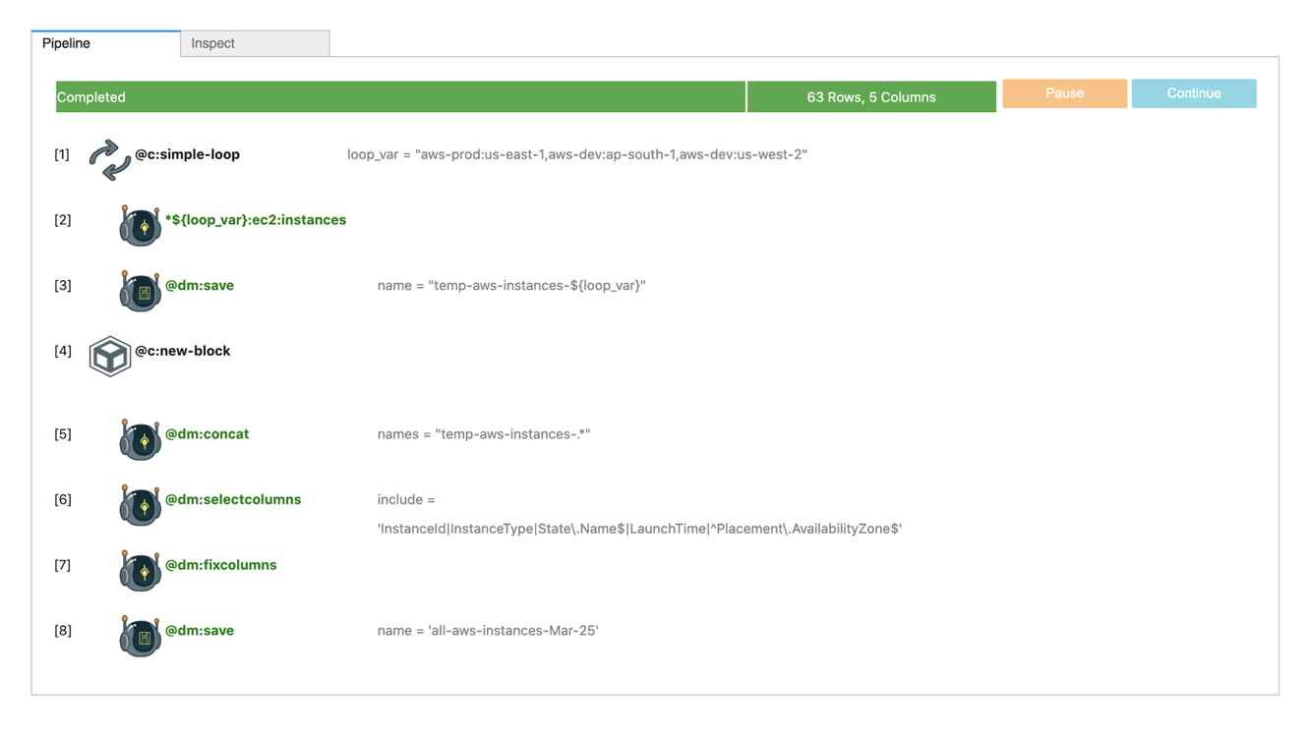Open the @dm:selectcolumns step link
1308x737 pixels.
click(233, 500)
